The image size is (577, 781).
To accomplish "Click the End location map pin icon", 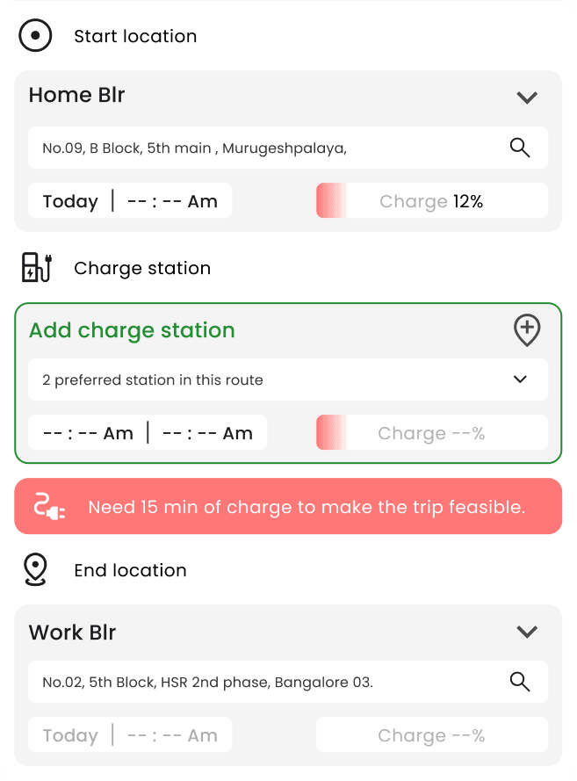I will pyautogui.click(x=35, y=569).
